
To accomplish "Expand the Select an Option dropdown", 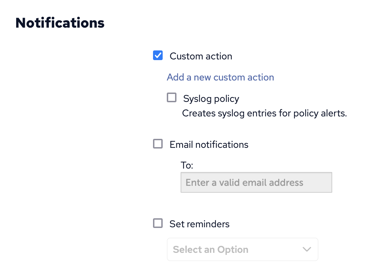I will [242, 249].
